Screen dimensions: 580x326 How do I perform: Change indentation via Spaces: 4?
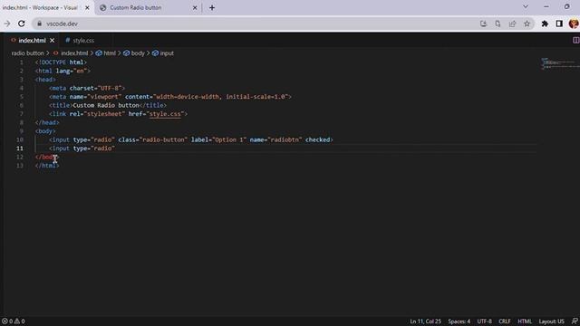(x=459, y=321)
